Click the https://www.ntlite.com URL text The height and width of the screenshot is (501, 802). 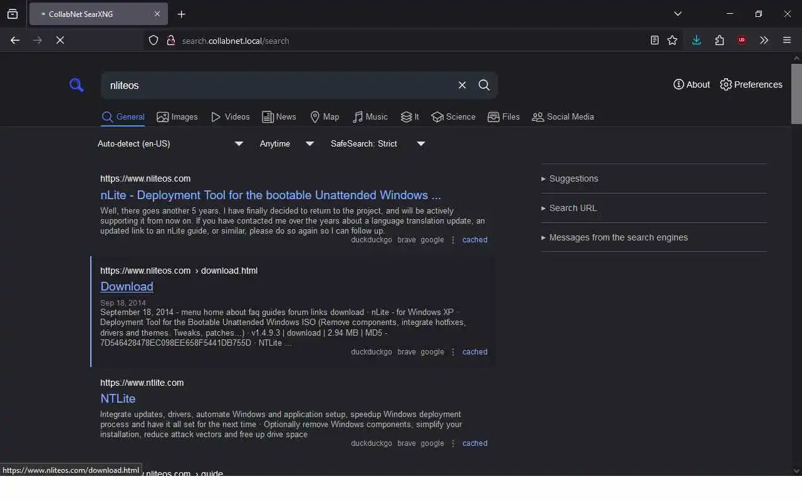pos(142,383)
